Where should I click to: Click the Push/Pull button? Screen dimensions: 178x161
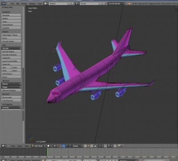11,28
